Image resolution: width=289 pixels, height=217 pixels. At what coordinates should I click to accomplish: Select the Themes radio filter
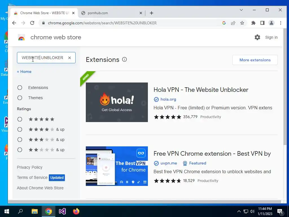(x=20, y=98)
